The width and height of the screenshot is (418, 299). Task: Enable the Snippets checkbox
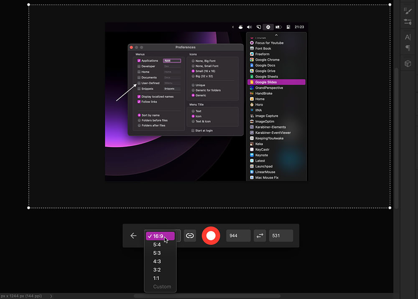pos(139,89)
